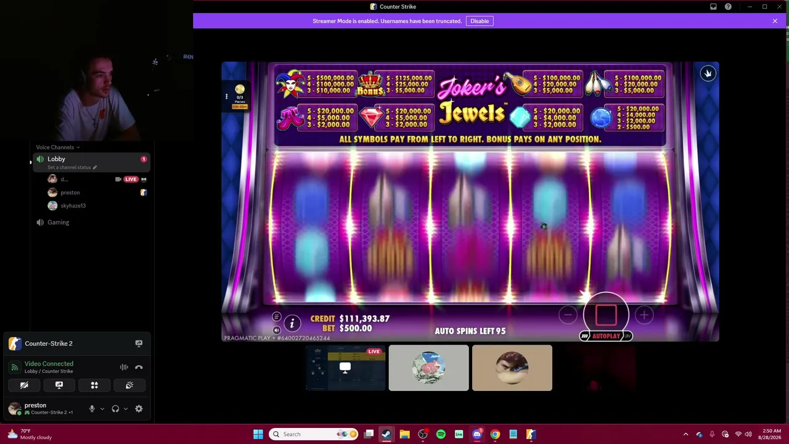Screen dimensions: 789x444
Task: Disable Streamer Mode from the banner
Action: click(x=480, y=21)
